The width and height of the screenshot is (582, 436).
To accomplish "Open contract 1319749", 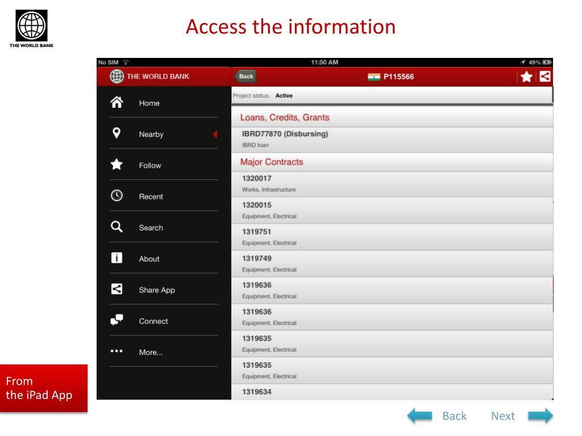I will click(x=392, y=264).
